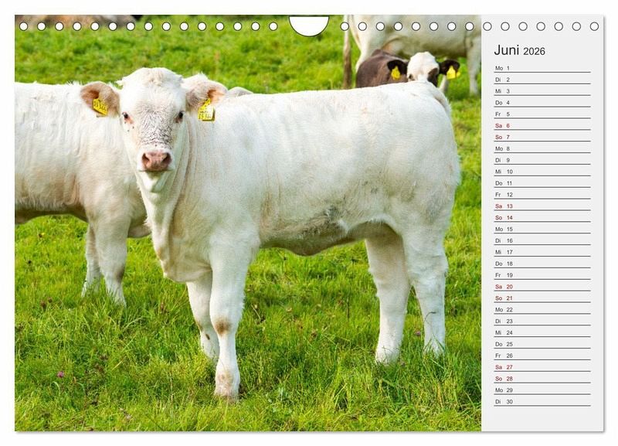Select the 'Do 11' calendar row
618x446 pixels.
[x=542, y=183]
